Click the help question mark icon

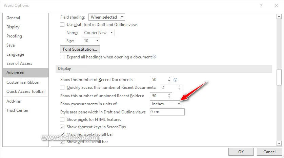pos(261,5)
